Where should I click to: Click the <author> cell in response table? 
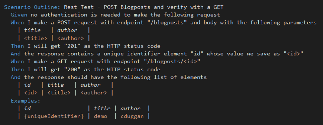pos(94,93)
